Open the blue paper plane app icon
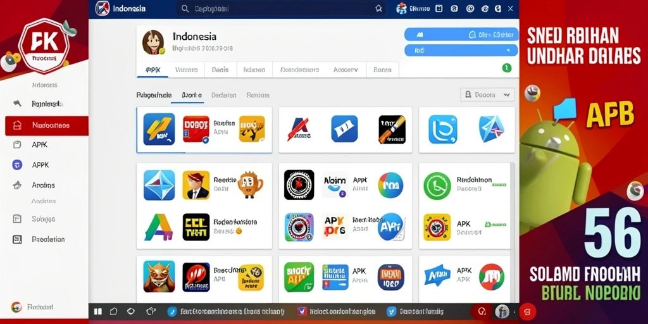The height and width of the screenshot is (324, 648). [x=492, y=129]
